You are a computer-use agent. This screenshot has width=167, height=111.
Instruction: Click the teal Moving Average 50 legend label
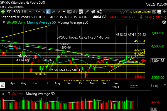click(x=41, y=22)
